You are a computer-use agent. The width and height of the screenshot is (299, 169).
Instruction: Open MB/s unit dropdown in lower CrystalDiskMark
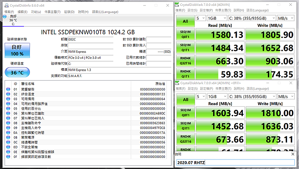[286, 97]
